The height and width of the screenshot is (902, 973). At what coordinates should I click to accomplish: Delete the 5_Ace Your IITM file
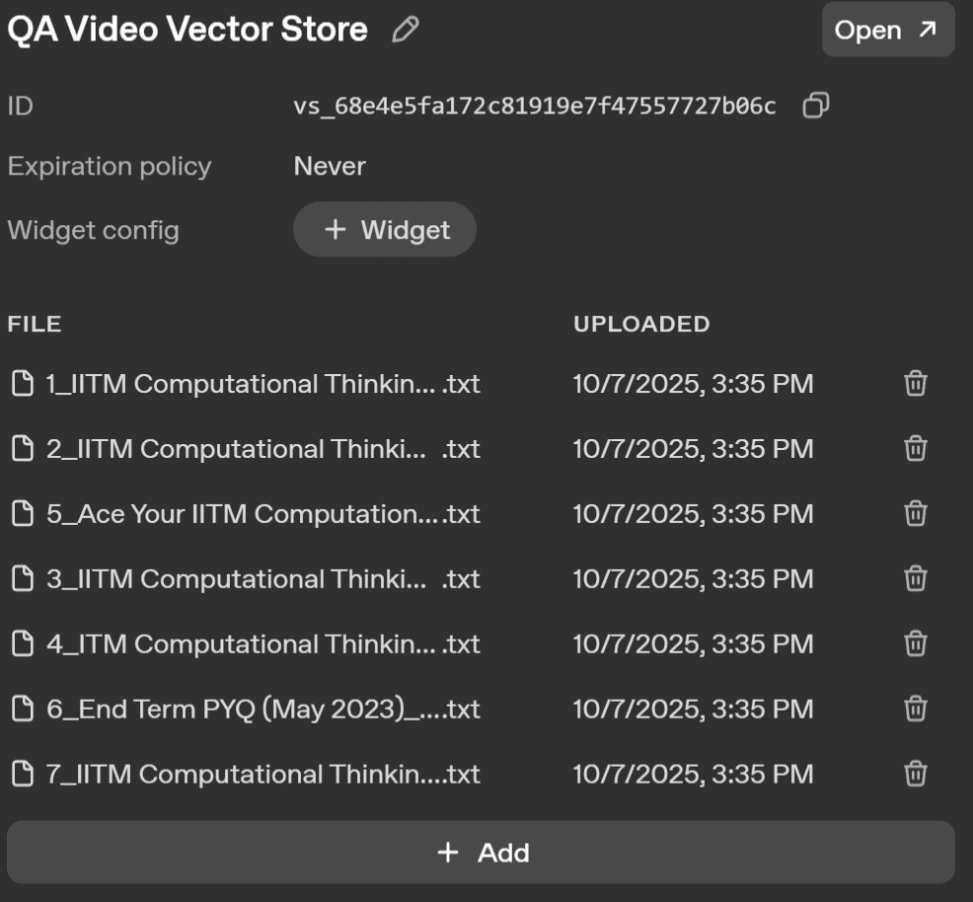coord(916,514)
